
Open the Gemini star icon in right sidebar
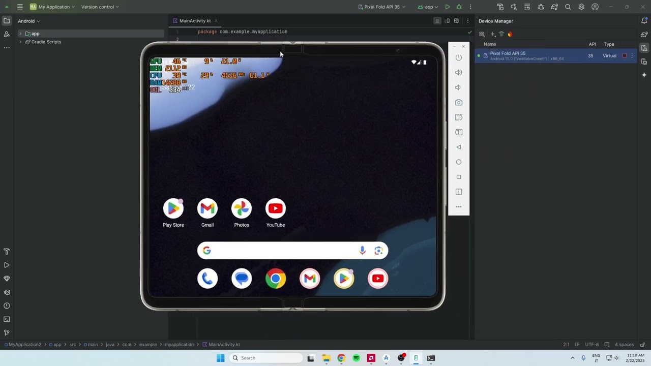point(644,75)
